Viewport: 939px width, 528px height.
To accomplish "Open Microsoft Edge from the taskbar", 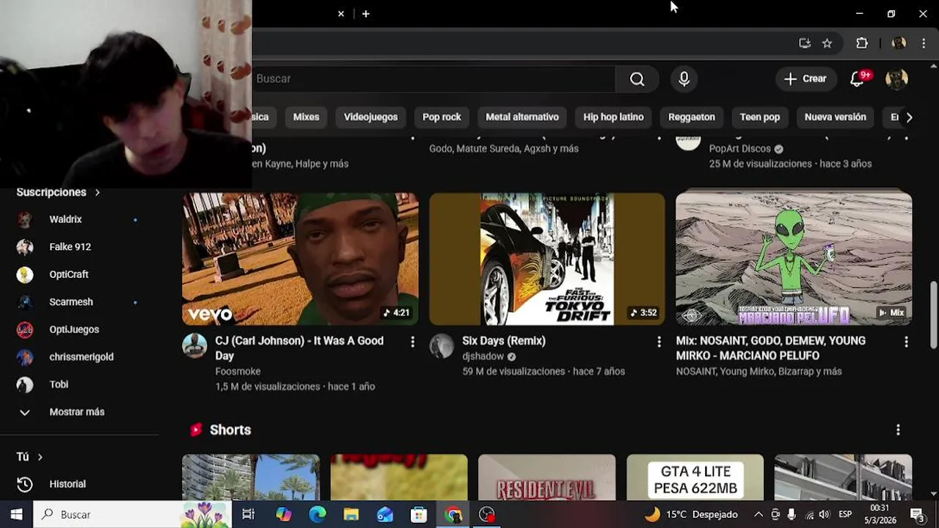I will pyautogui.click(x=318, y=515).
